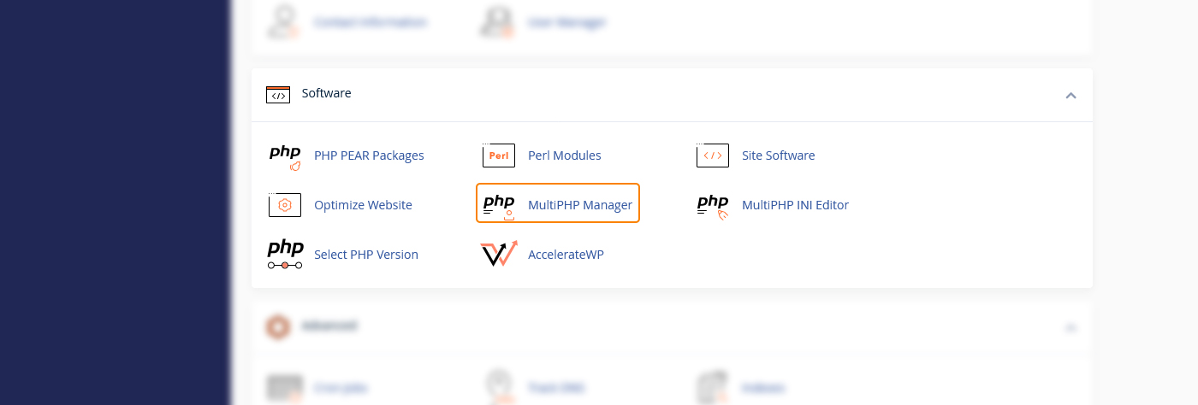Click the Site Software icon
The image size is (1198, 405).
point(713,156)
